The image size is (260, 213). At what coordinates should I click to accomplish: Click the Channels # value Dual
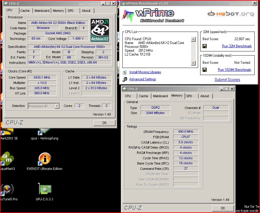tap(216, 108)
